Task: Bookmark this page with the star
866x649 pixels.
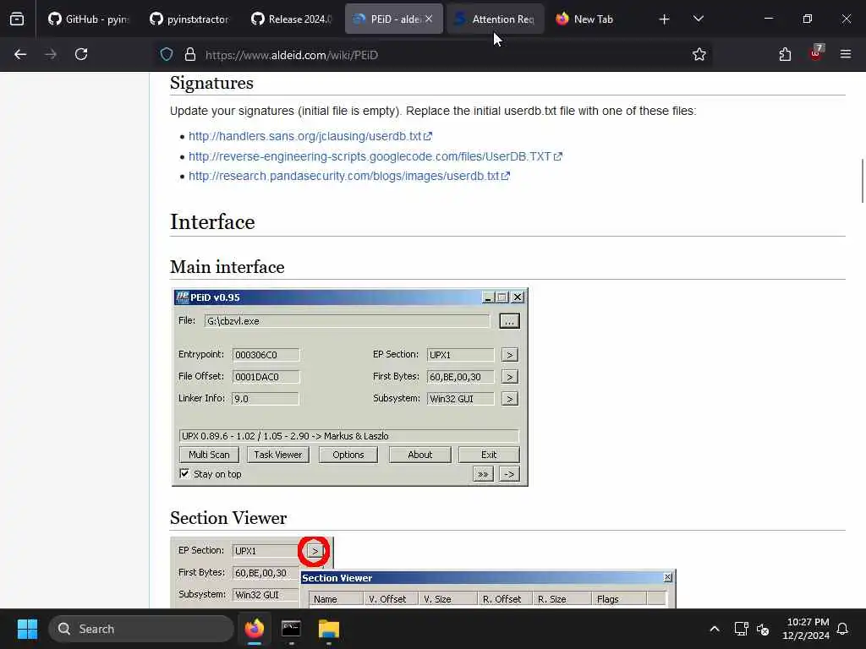Action: tap(699, 55)
